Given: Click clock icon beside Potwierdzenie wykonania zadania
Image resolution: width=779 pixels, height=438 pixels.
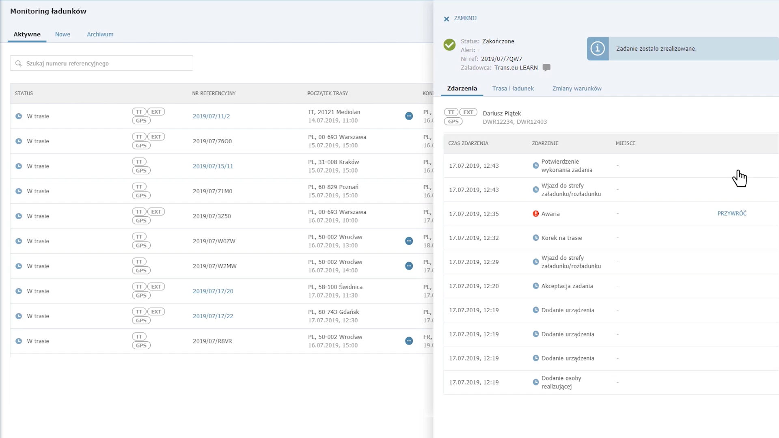Looking at the screenshot, I should [535, 166].
